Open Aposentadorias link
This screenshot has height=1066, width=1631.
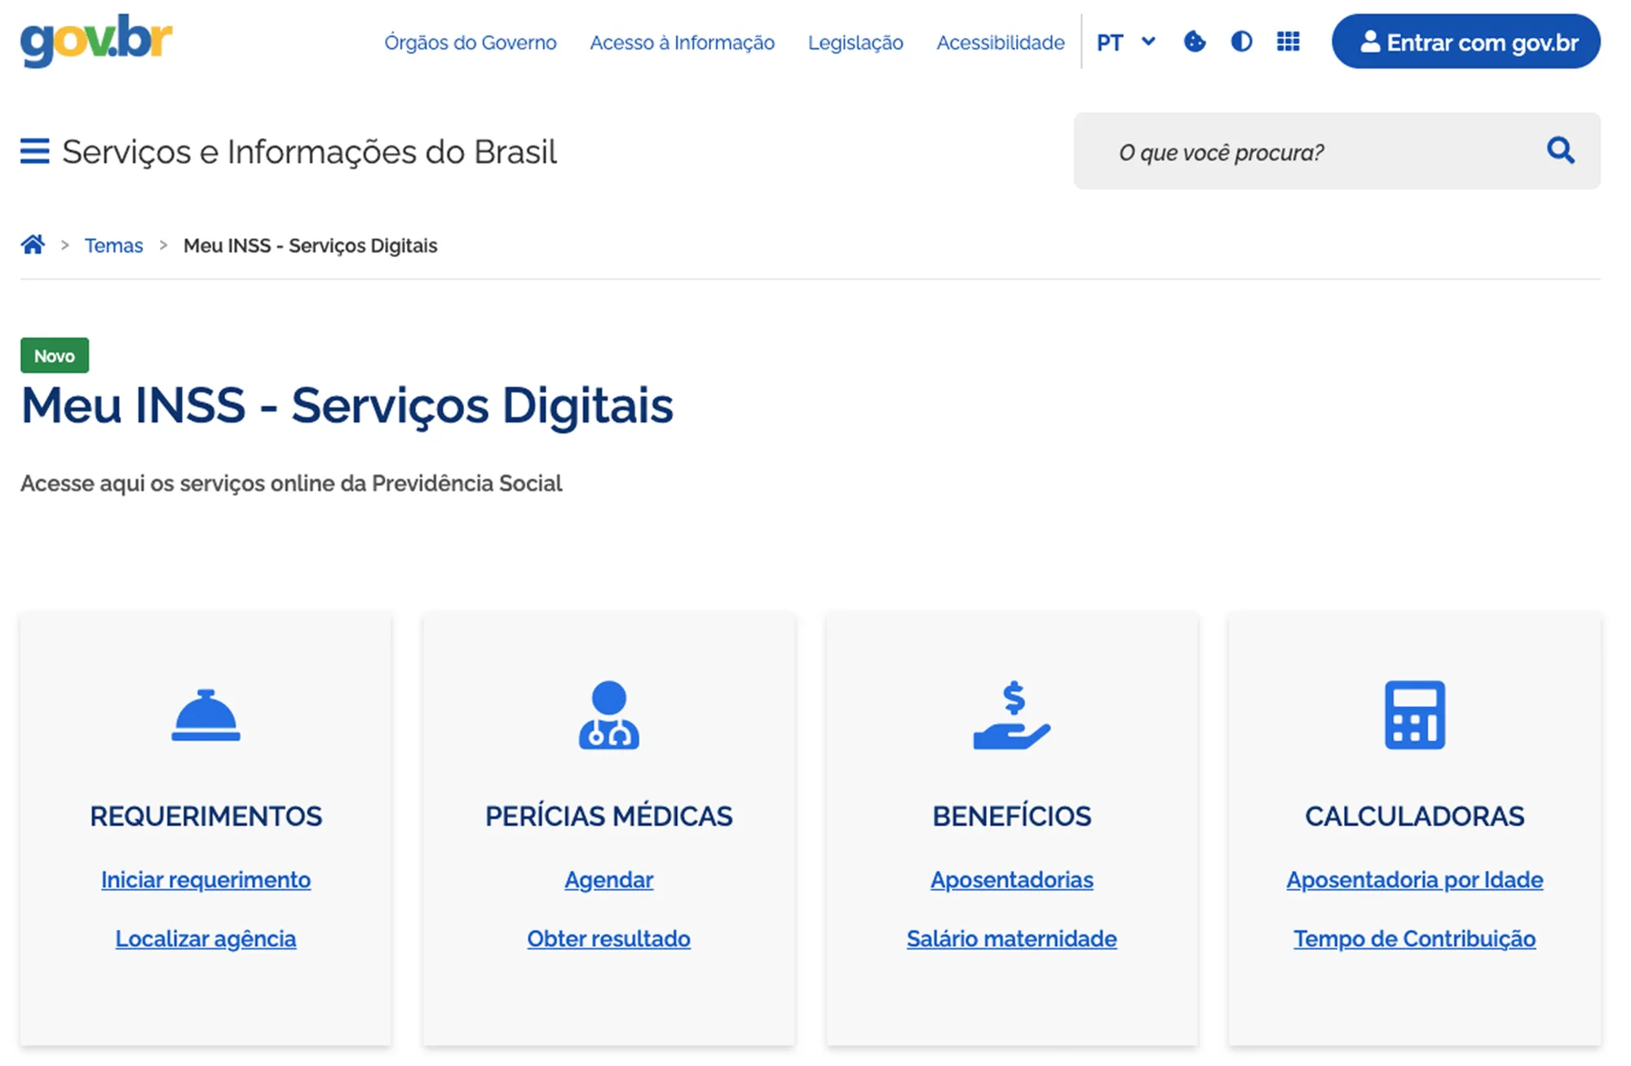[x=1012, y=880]
